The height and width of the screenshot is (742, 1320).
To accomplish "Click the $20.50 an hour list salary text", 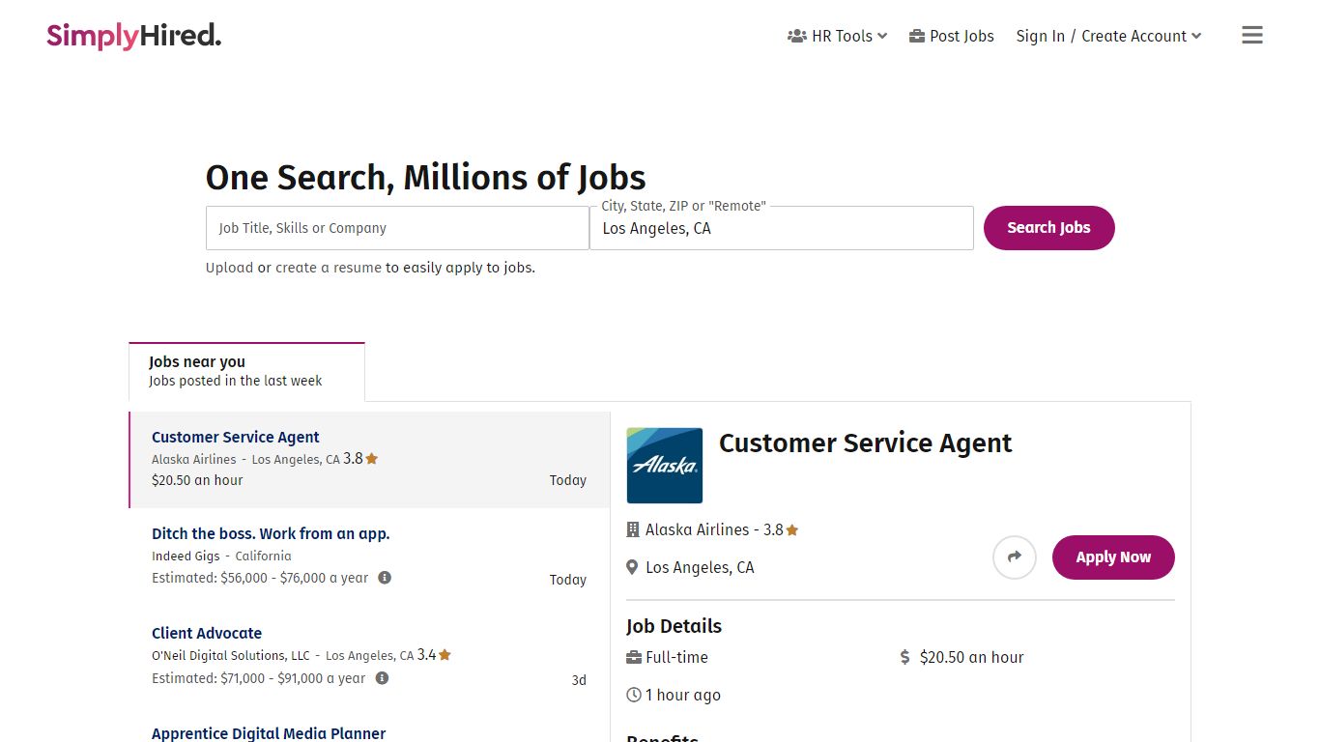I will coord(197,480).
